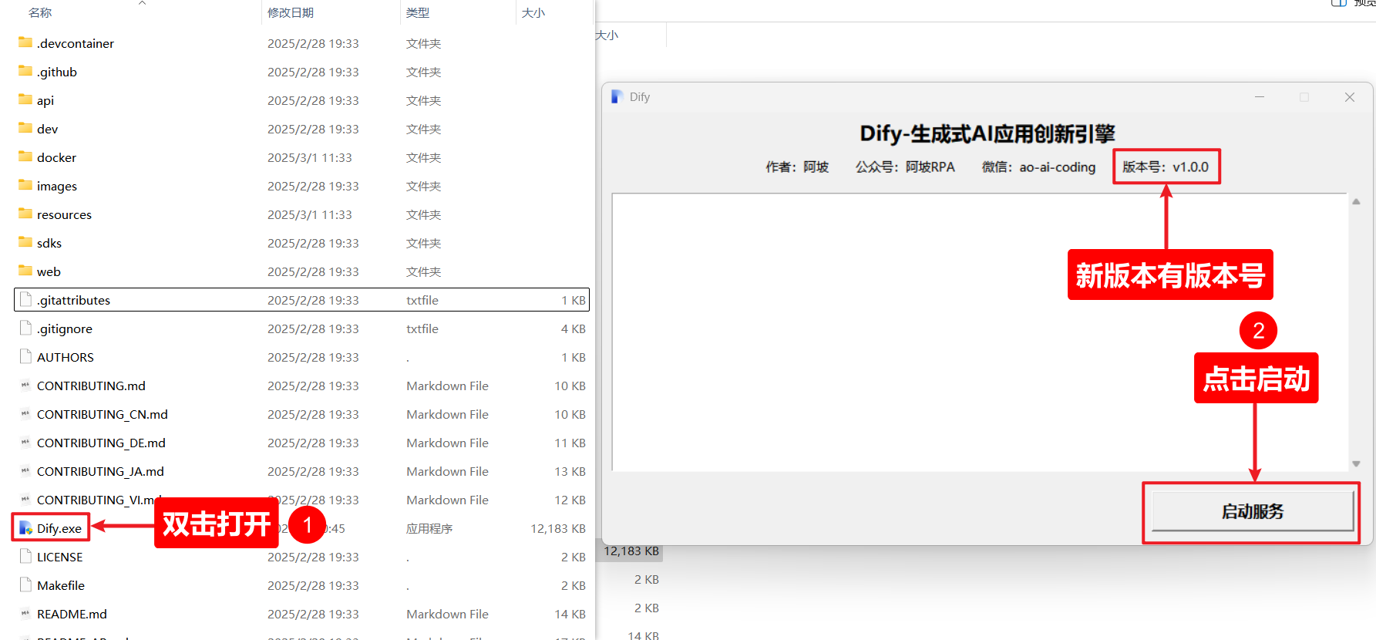Click the 微信: ao-ai-coding label
Image resolution: width=1376 pixels, height=640 pixels.
(x=1038, y=167)
